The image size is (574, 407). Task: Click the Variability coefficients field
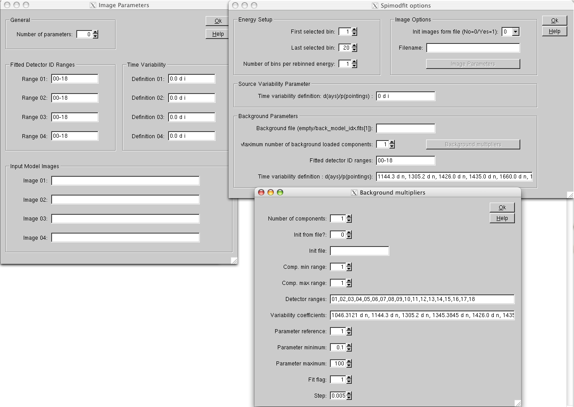(422, 315)
